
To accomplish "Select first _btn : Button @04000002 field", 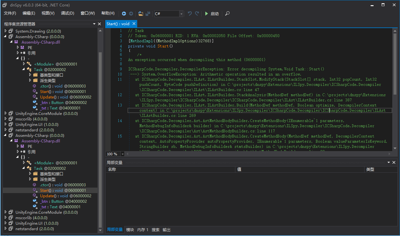I will (x=63, y=103).
